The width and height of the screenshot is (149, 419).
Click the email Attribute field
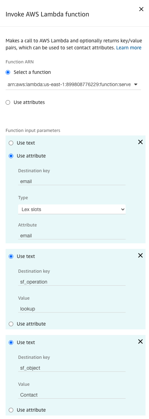tap(72, 236)
